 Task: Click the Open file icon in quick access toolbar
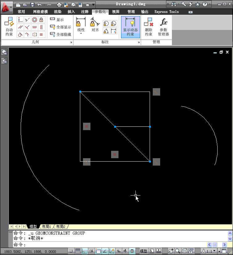(25, 5)
